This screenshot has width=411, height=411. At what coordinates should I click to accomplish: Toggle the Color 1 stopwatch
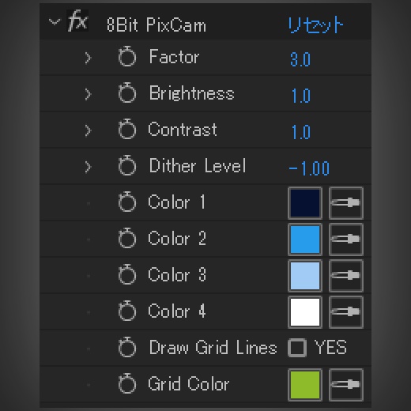(127, 202)
